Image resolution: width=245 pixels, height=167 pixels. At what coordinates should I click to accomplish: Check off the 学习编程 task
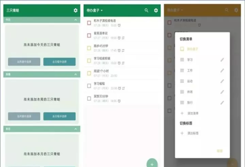click(89, 86)
